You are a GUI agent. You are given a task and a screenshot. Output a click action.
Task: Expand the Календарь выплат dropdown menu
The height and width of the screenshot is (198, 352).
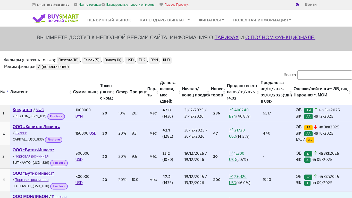click(x=165, y=20)
